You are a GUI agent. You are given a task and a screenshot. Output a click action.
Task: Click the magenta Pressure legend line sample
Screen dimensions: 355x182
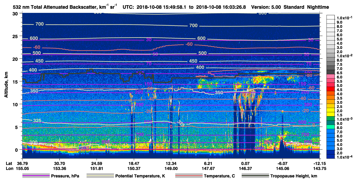point(36,176)
